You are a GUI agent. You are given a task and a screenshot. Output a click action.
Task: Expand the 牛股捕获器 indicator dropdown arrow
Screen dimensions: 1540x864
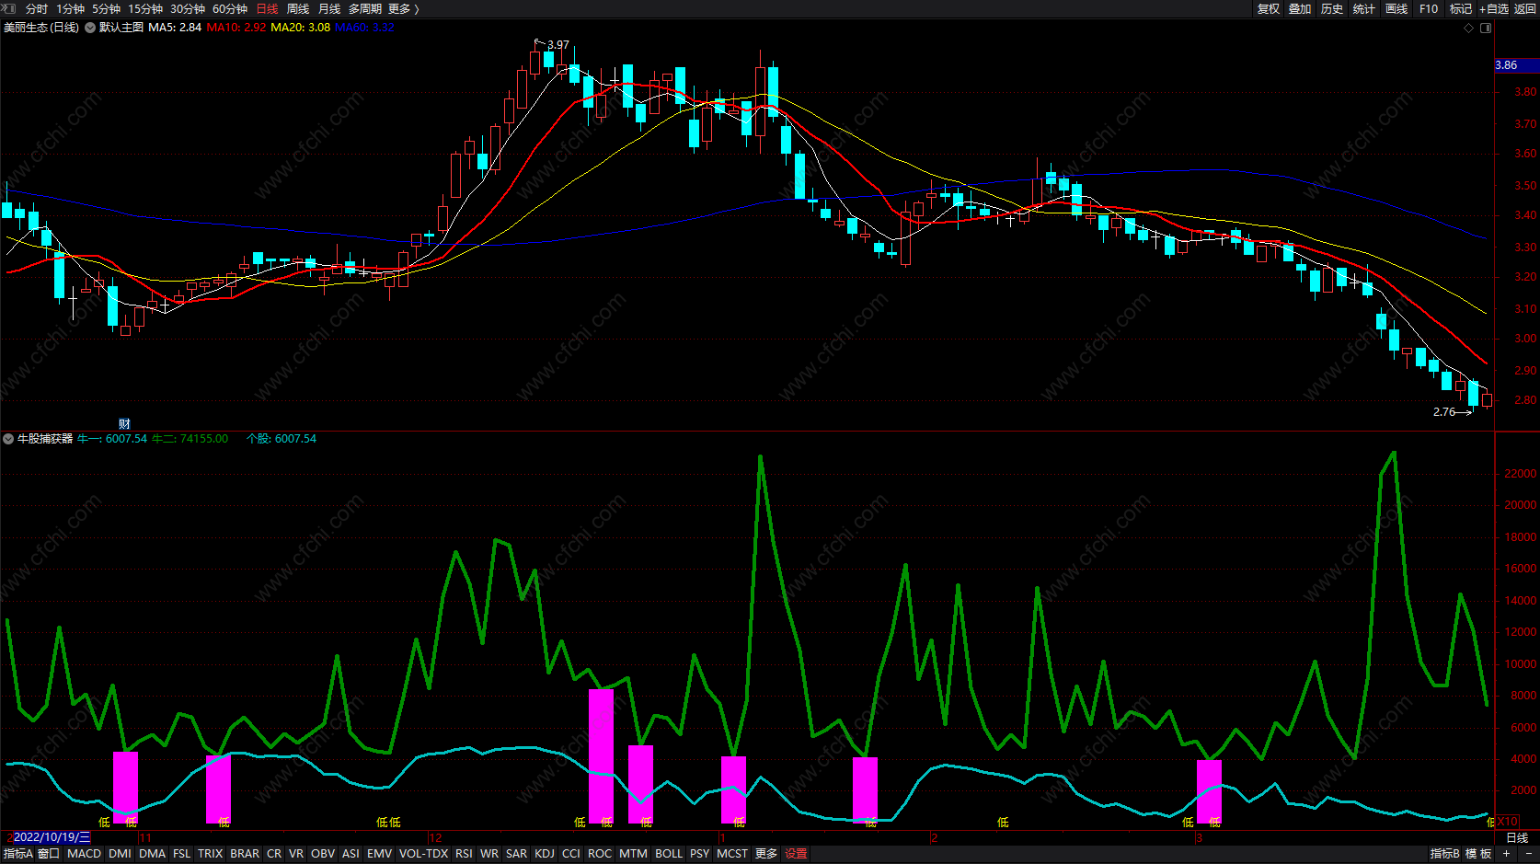(x=8, y=439)
